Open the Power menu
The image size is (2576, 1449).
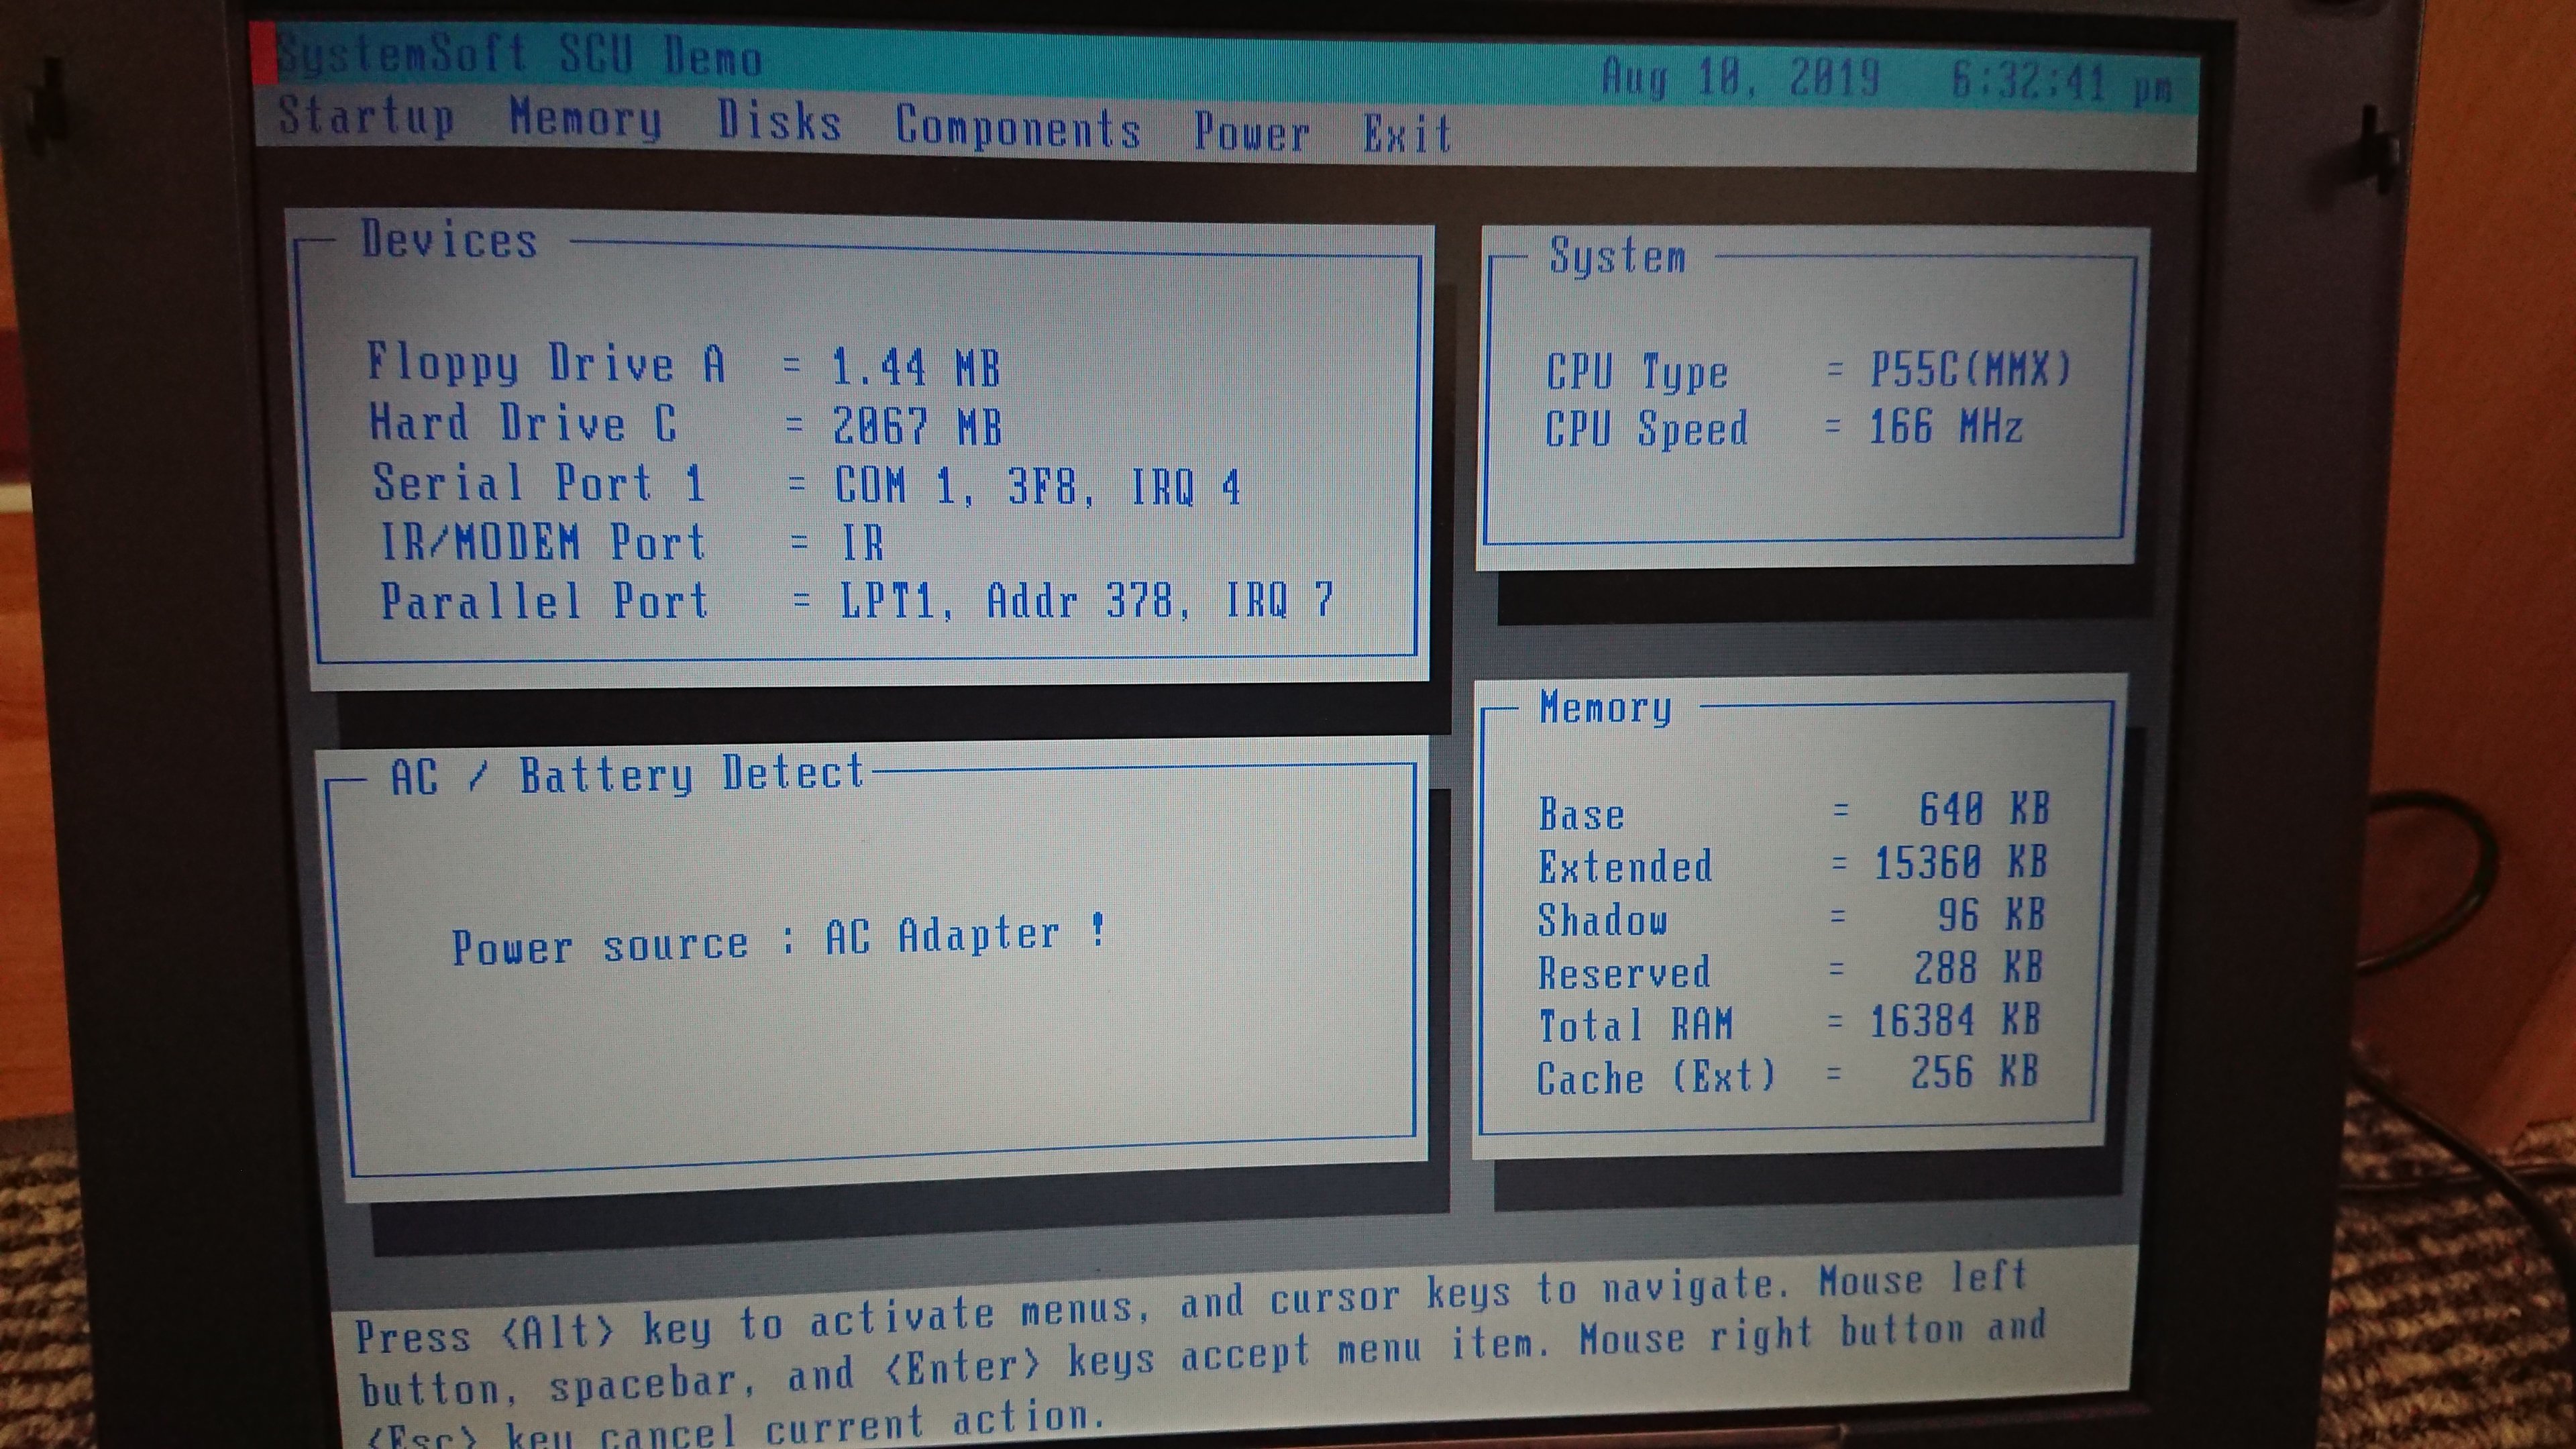[x=1251, y=133]
